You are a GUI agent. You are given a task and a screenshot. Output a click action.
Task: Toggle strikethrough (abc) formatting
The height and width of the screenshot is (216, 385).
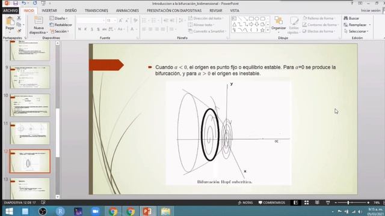click(x=104, y=29)
